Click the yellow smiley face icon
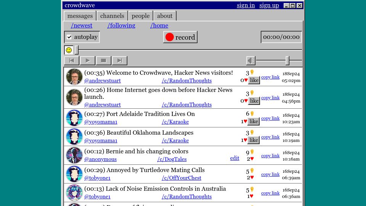The height and width of the screenshot is (206, 366). coord(69,50)
